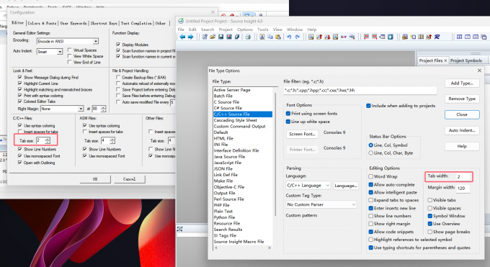Click the New File icon in Source Insight toolbar
Screen dimensions: 490x267
(205, 37)
